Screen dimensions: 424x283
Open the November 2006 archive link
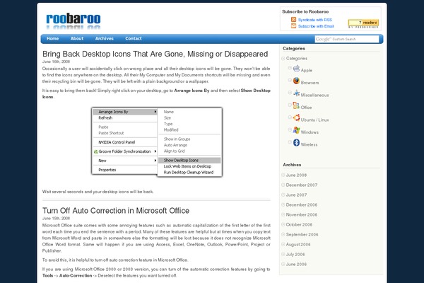pyautogui.click(x=302, y=215)
